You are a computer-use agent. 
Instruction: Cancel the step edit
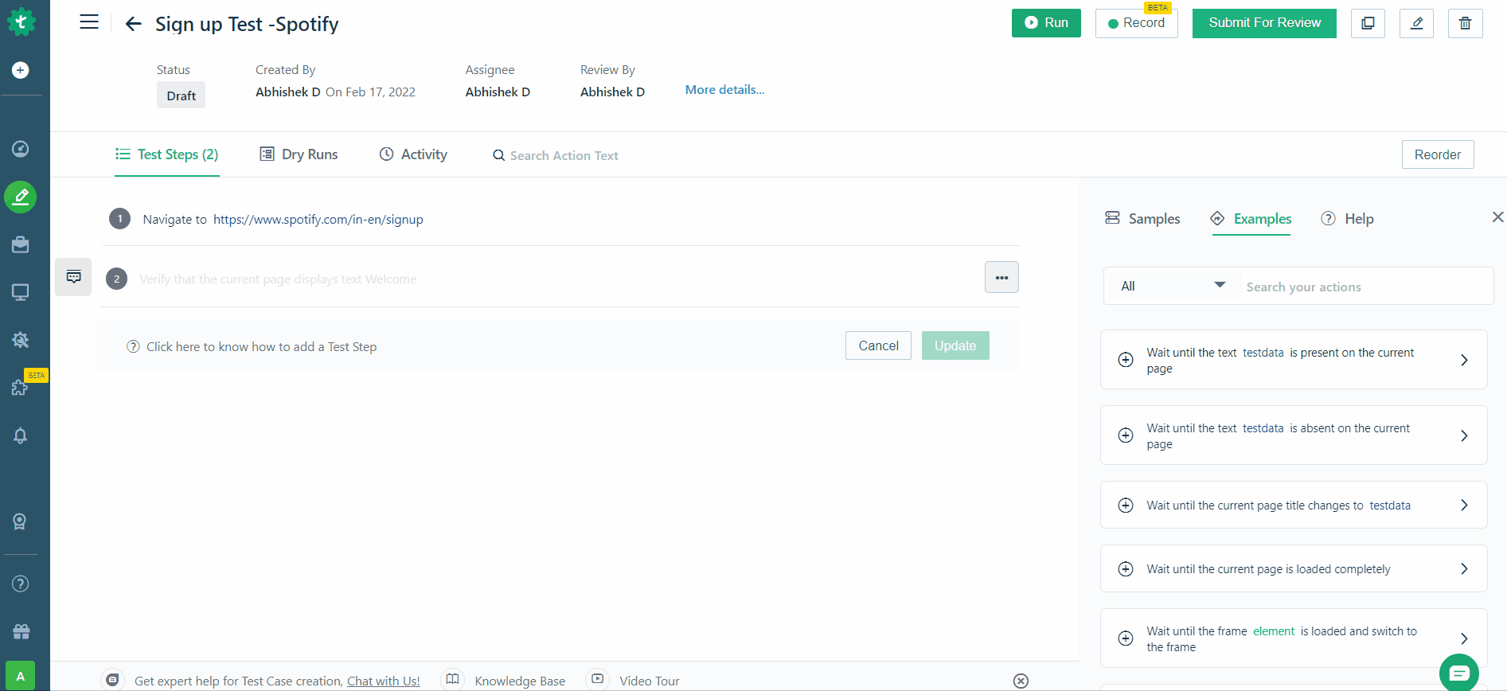click(878, 345)
